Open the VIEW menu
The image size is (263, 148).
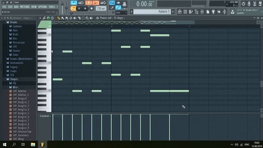tap(34, 7)
